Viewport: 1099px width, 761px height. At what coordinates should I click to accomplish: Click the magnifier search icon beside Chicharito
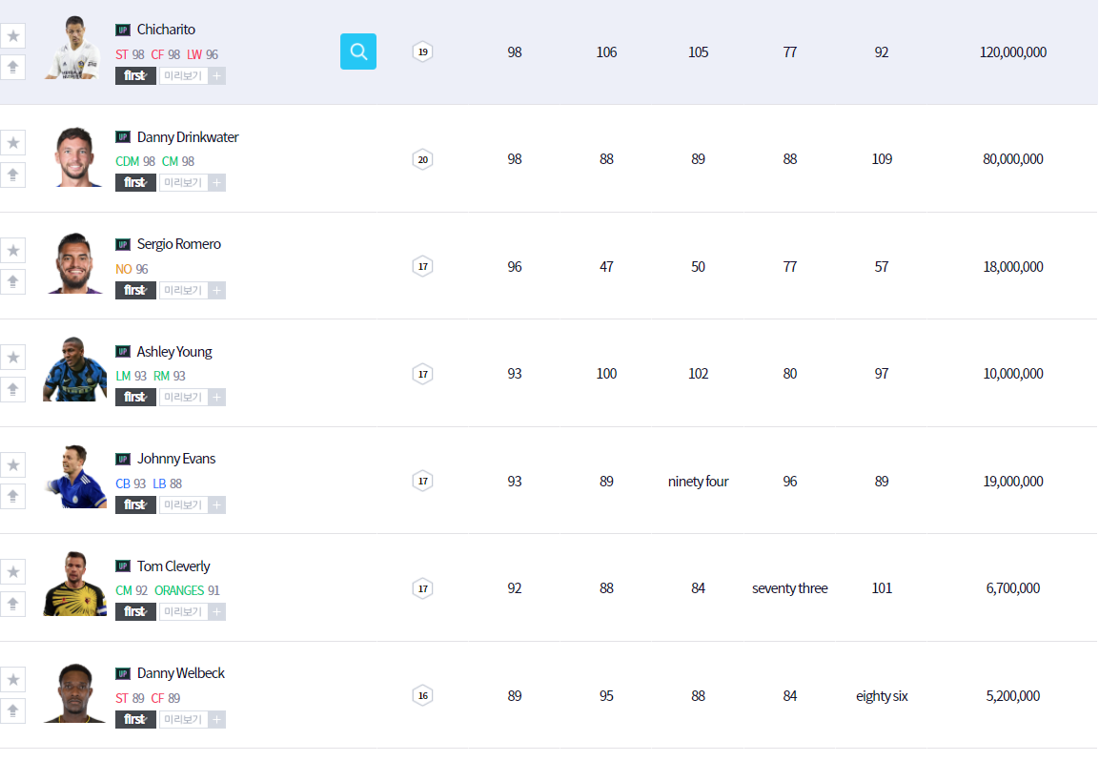click(x=358, y=51)
